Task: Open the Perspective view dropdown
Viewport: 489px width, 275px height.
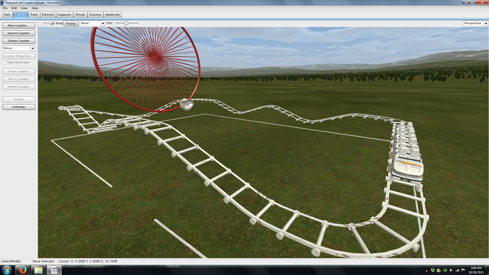Action: tap(486, 23)
